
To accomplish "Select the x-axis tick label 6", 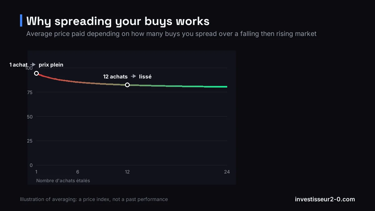I will coord(77,172).
